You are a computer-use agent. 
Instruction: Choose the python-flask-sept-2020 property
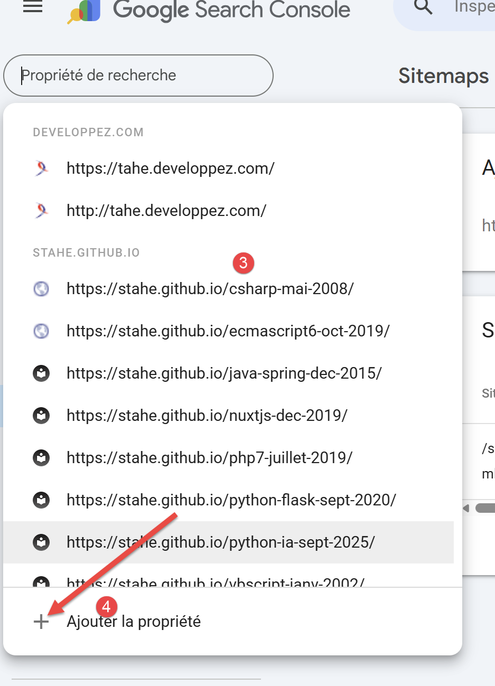[231, 500]
